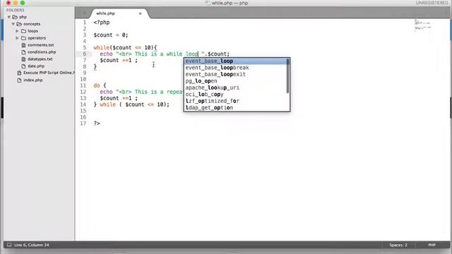Choose apache_lookup_uri autocomplete suggestion
Viewport: 452px width, 254px height.
pos(235,87)
